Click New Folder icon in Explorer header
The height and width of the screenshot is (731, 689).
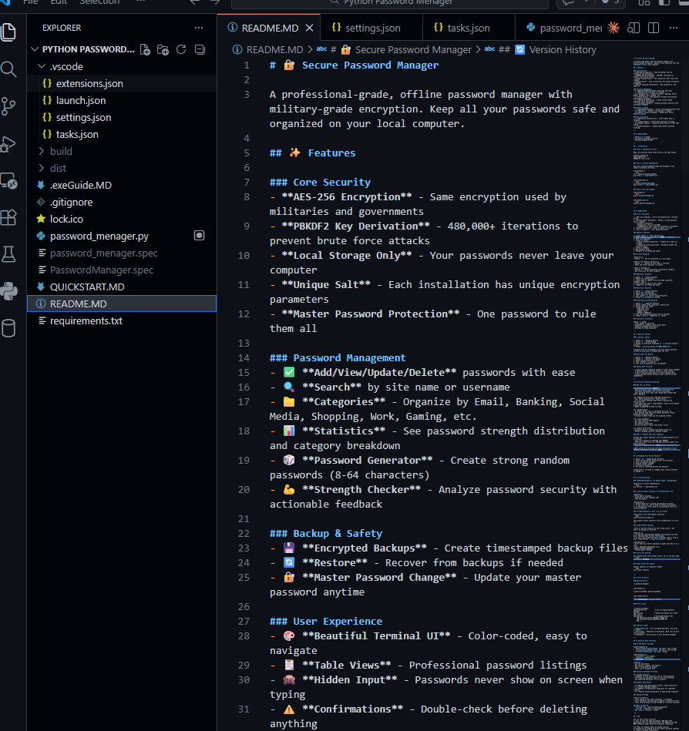[x=163, y=49]
